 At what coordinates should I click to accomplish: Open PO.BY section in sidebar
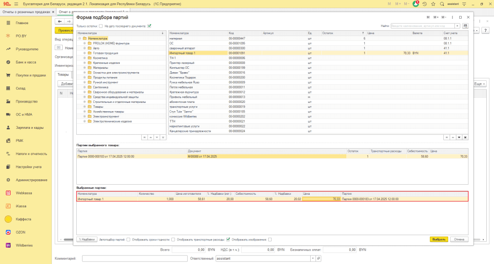21,36
